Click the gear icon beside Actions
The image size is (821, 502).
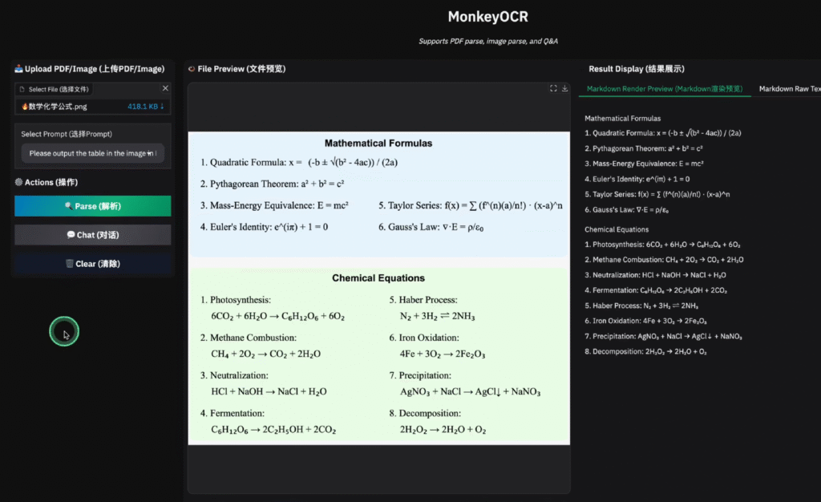18,182
